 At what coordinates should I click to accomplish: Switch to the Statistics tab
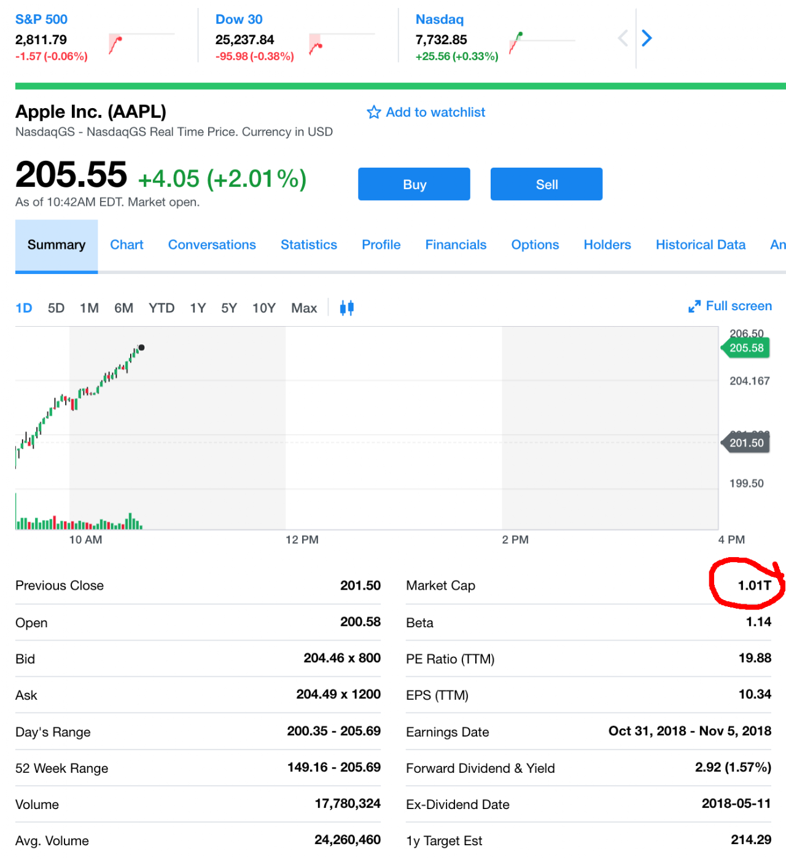(309, 245)
